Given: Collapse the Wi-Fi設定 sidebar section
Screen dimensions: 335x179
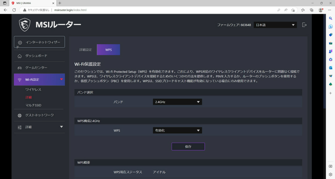Looking at the screenshot, I should pos(39,80).
